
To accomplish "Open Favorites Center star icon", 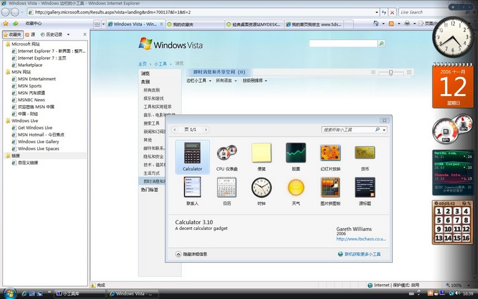I will pos(6,23).
